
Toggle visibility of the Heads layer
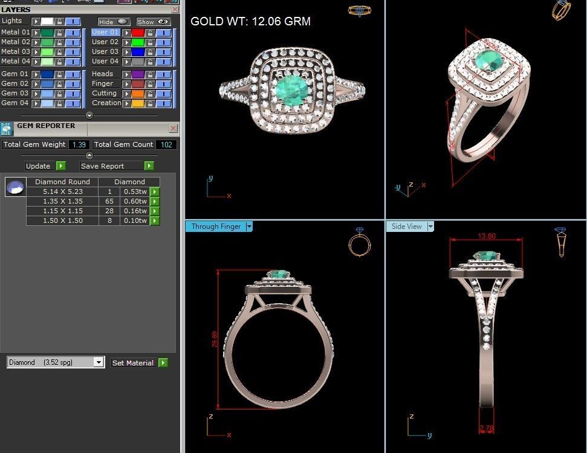[x=164, y=74]
